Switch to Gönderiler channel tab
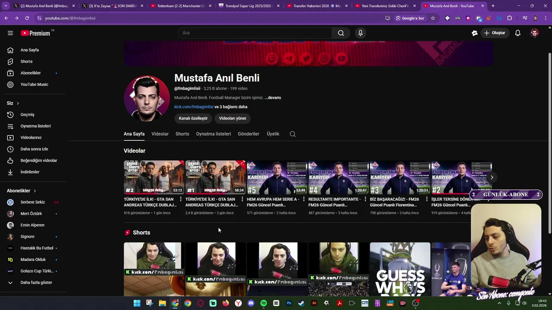Screen dimensions: 552x310 coord(248,134)
